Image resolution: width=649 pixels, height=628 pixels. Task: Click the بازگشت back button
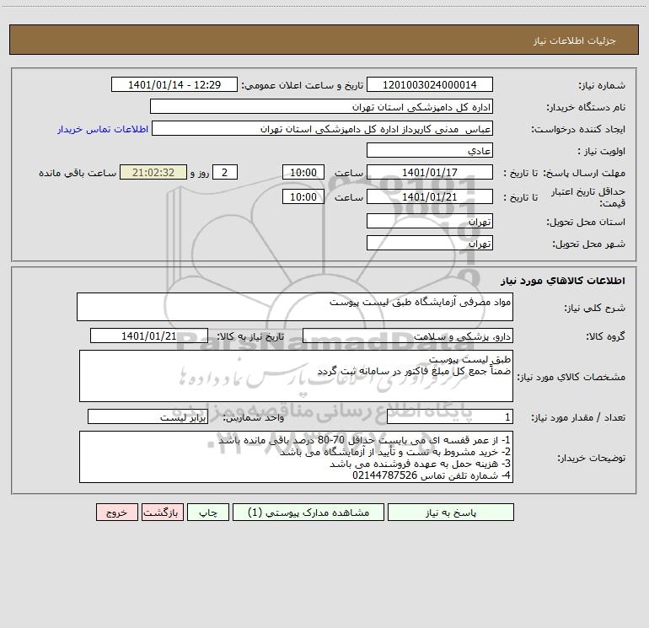(162, 513)
